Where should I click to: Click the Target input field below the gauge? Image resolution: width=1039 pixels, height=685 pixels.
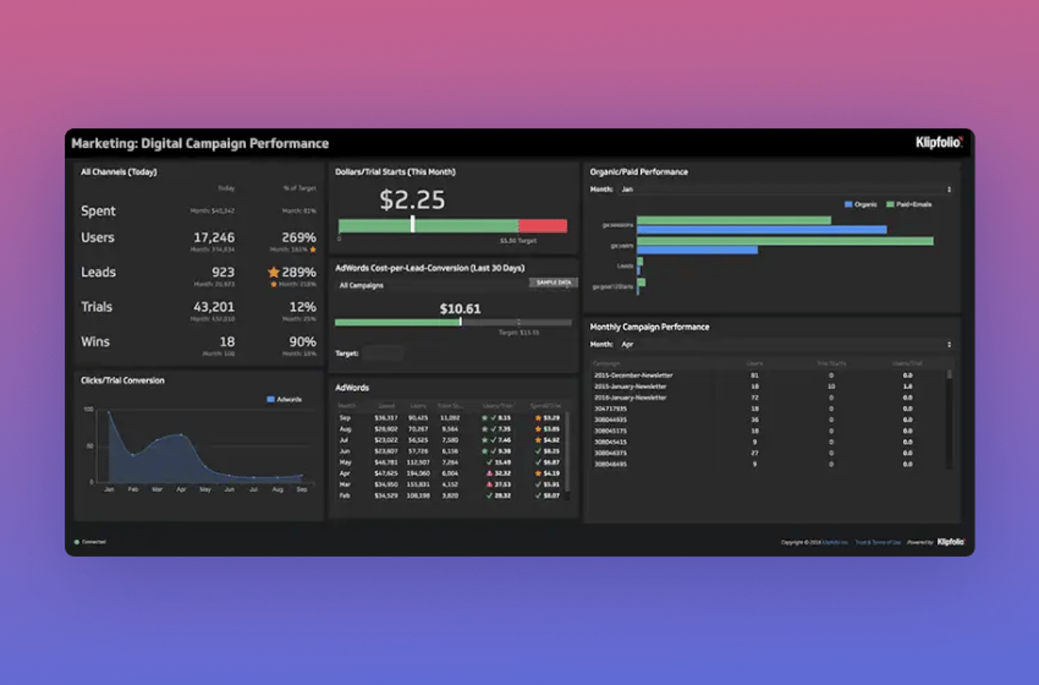(x=383, y=353)
